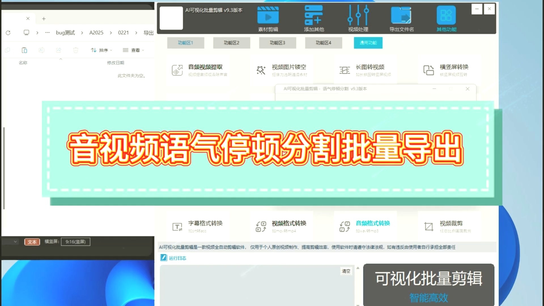Clear the run log with 清空
The height and width of the screenshot is (306, 544).
click(346, 271)
